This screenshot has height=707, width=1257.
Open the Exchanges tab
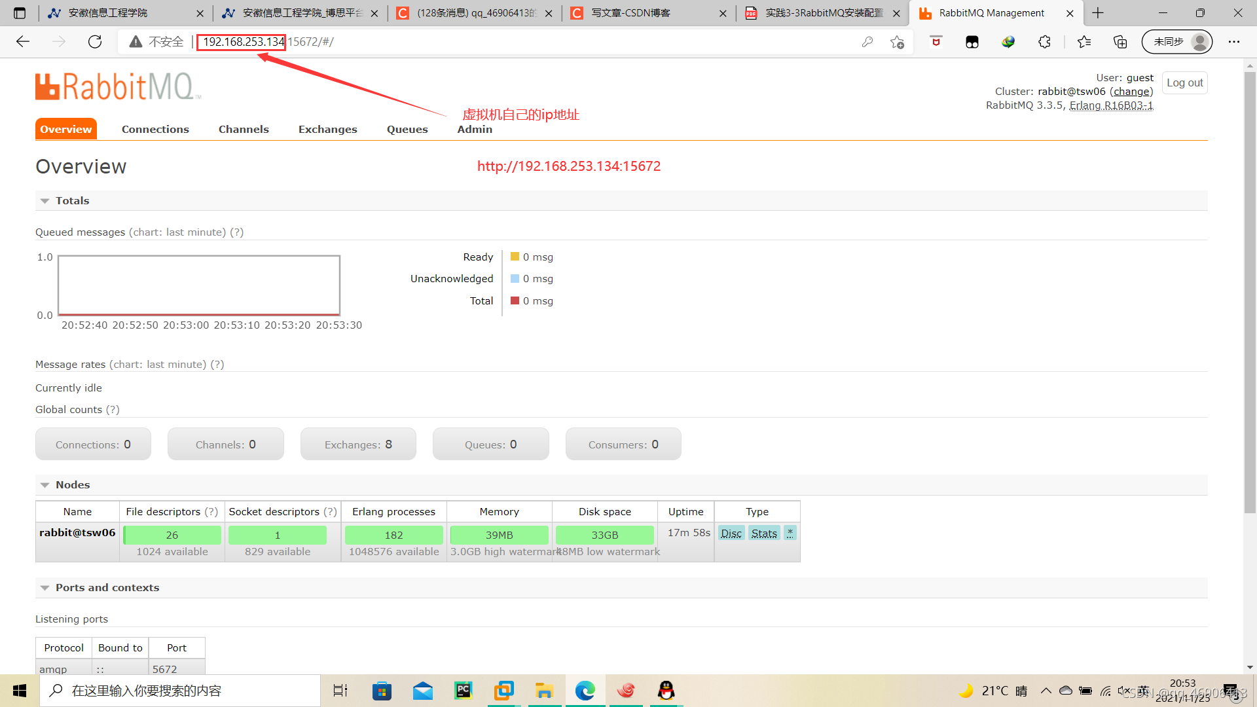[x=328, y=129]
